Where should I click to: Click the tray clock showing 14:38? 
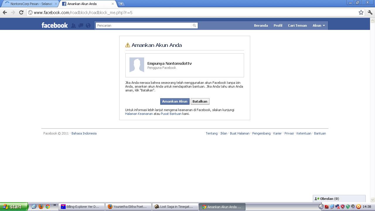pyautogui.click(x=367, y=207)
